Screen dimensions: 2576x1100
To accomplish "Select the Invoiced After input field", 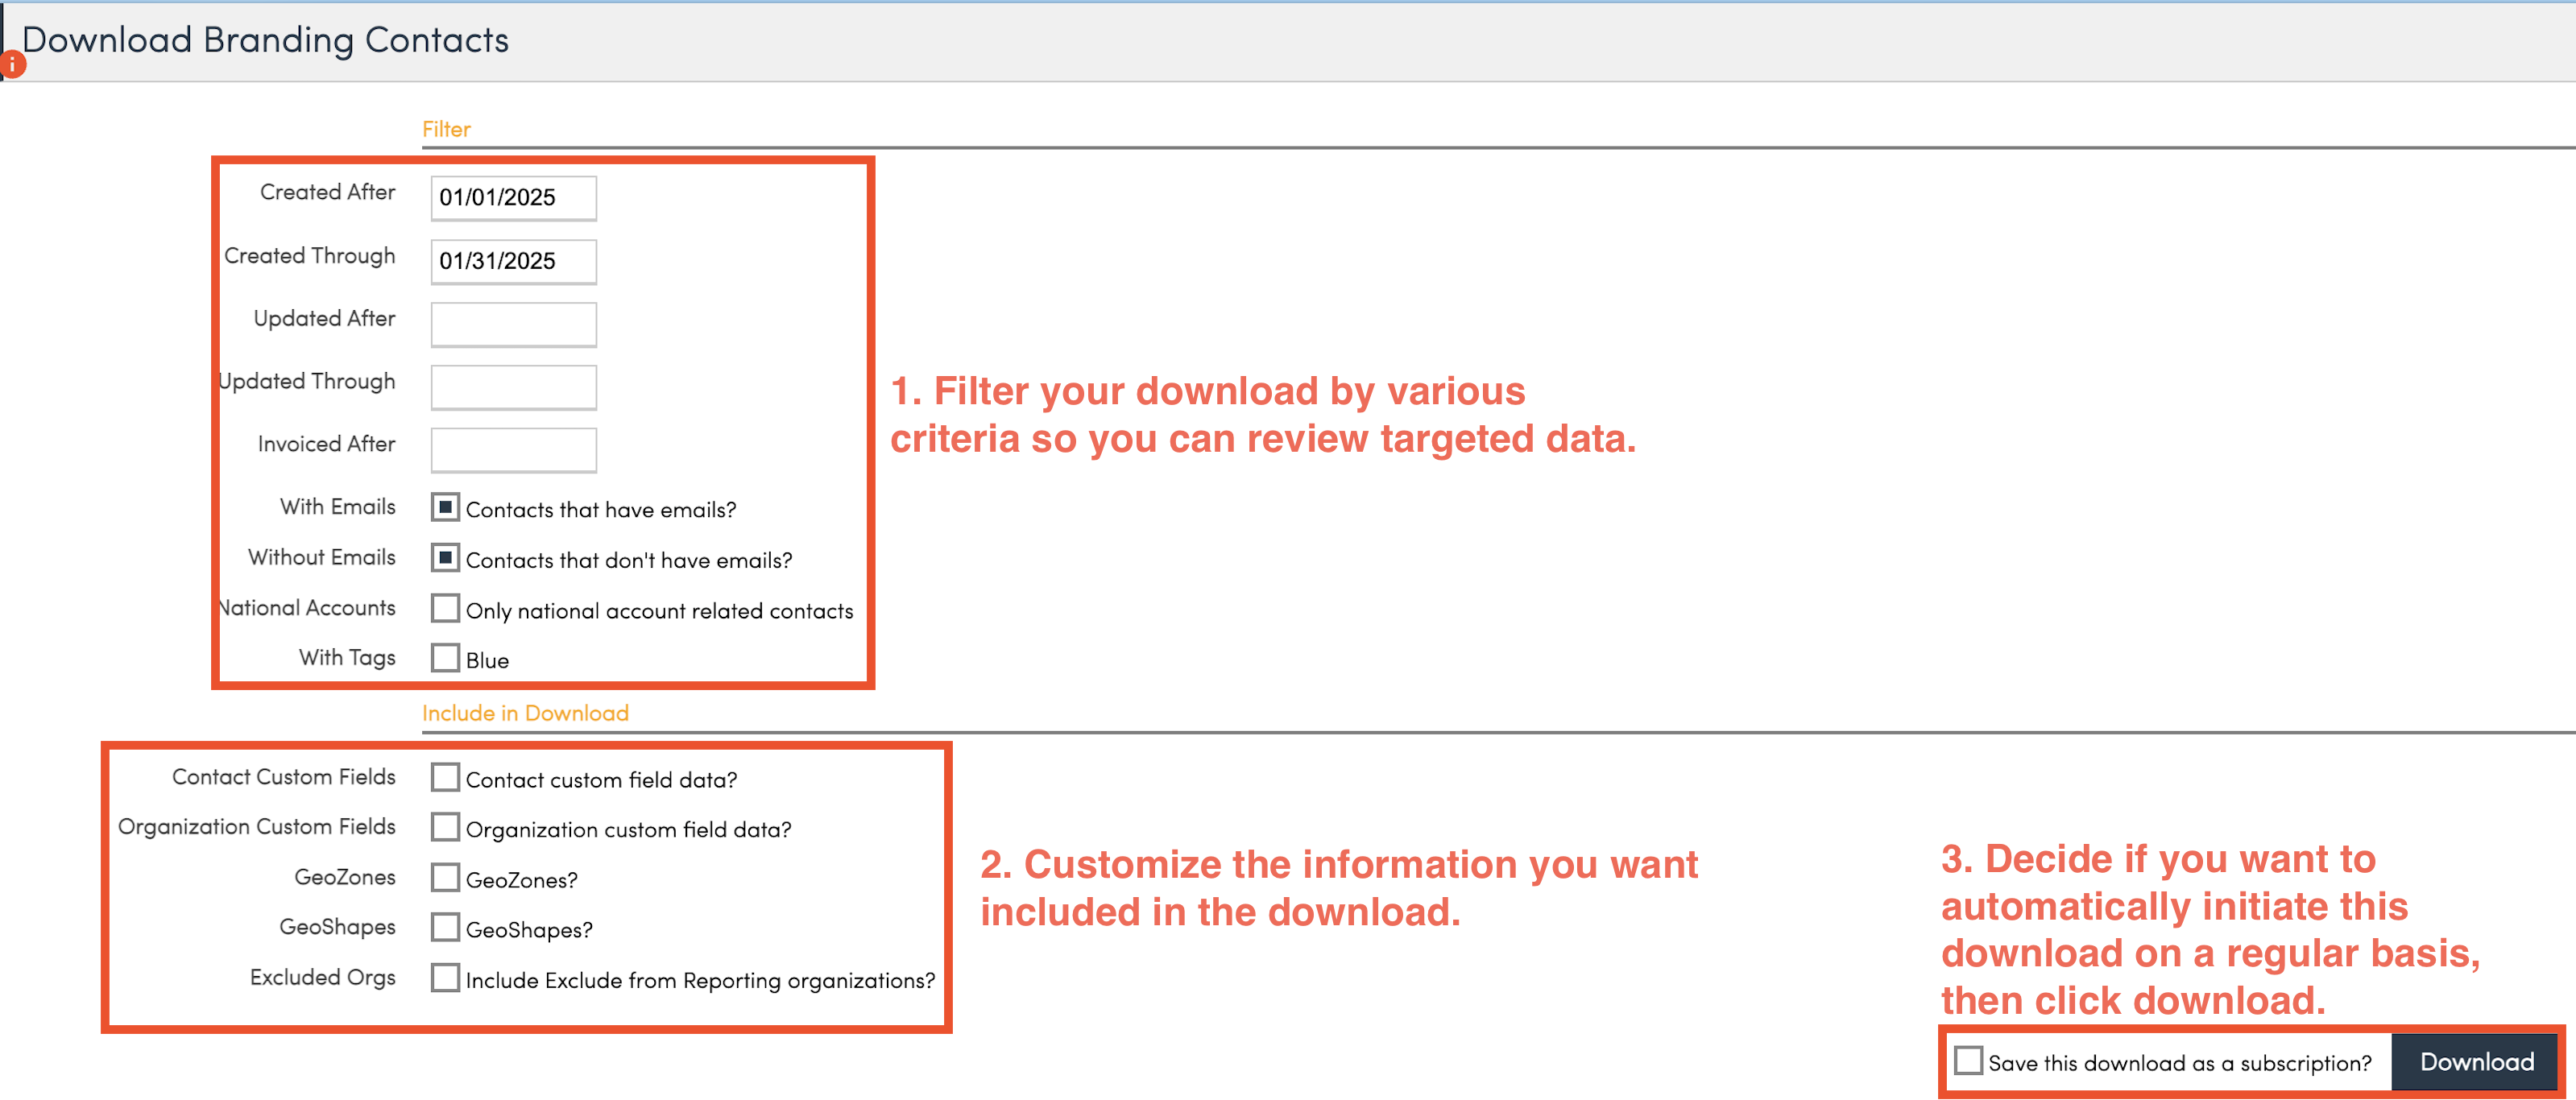I will tap(513, 450).
